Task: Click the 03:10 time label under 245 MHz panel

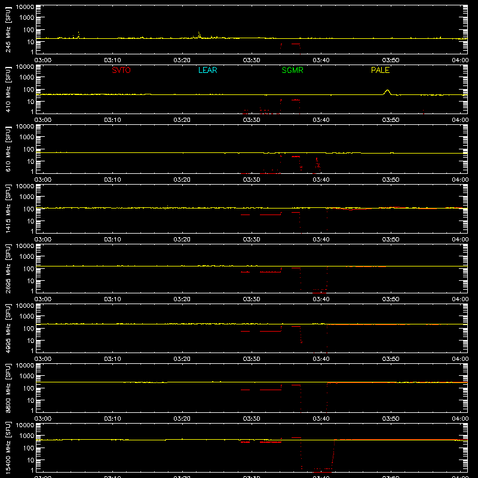Action: pyautogui.click(x=112, y=60)
